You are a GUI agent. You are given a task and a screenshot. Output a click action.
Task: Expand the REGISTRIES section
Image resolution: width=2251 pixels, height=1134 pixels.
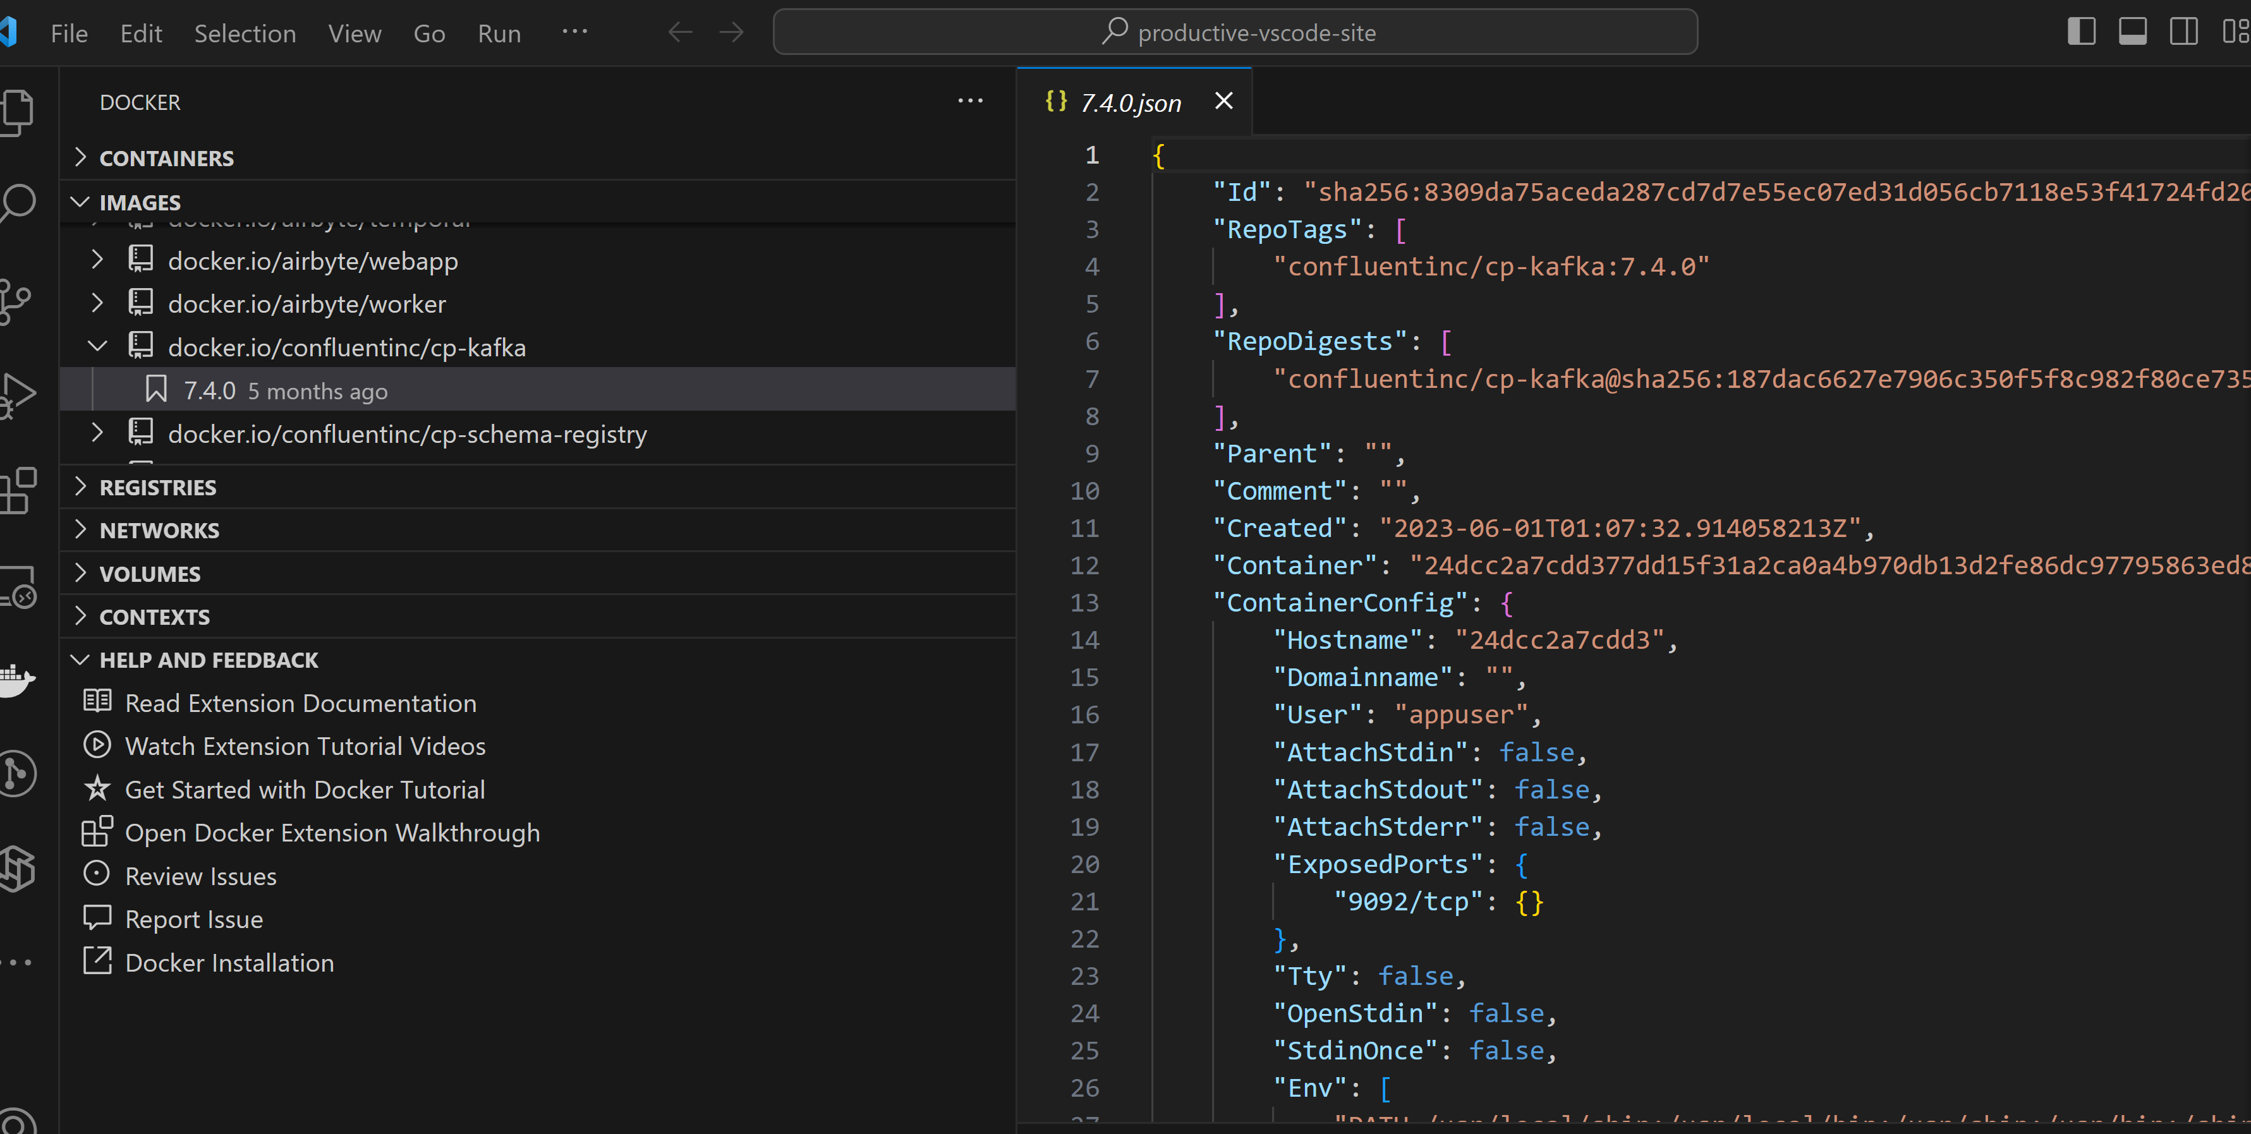pyautogui.click(x=80, y=486)
